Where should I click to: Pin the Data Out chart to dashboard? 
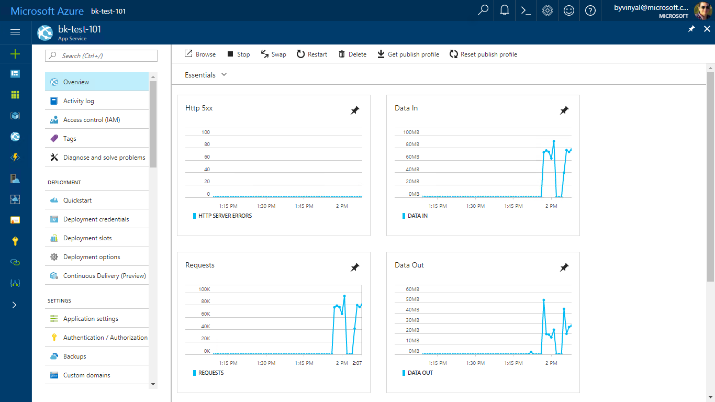pos(564,267)
